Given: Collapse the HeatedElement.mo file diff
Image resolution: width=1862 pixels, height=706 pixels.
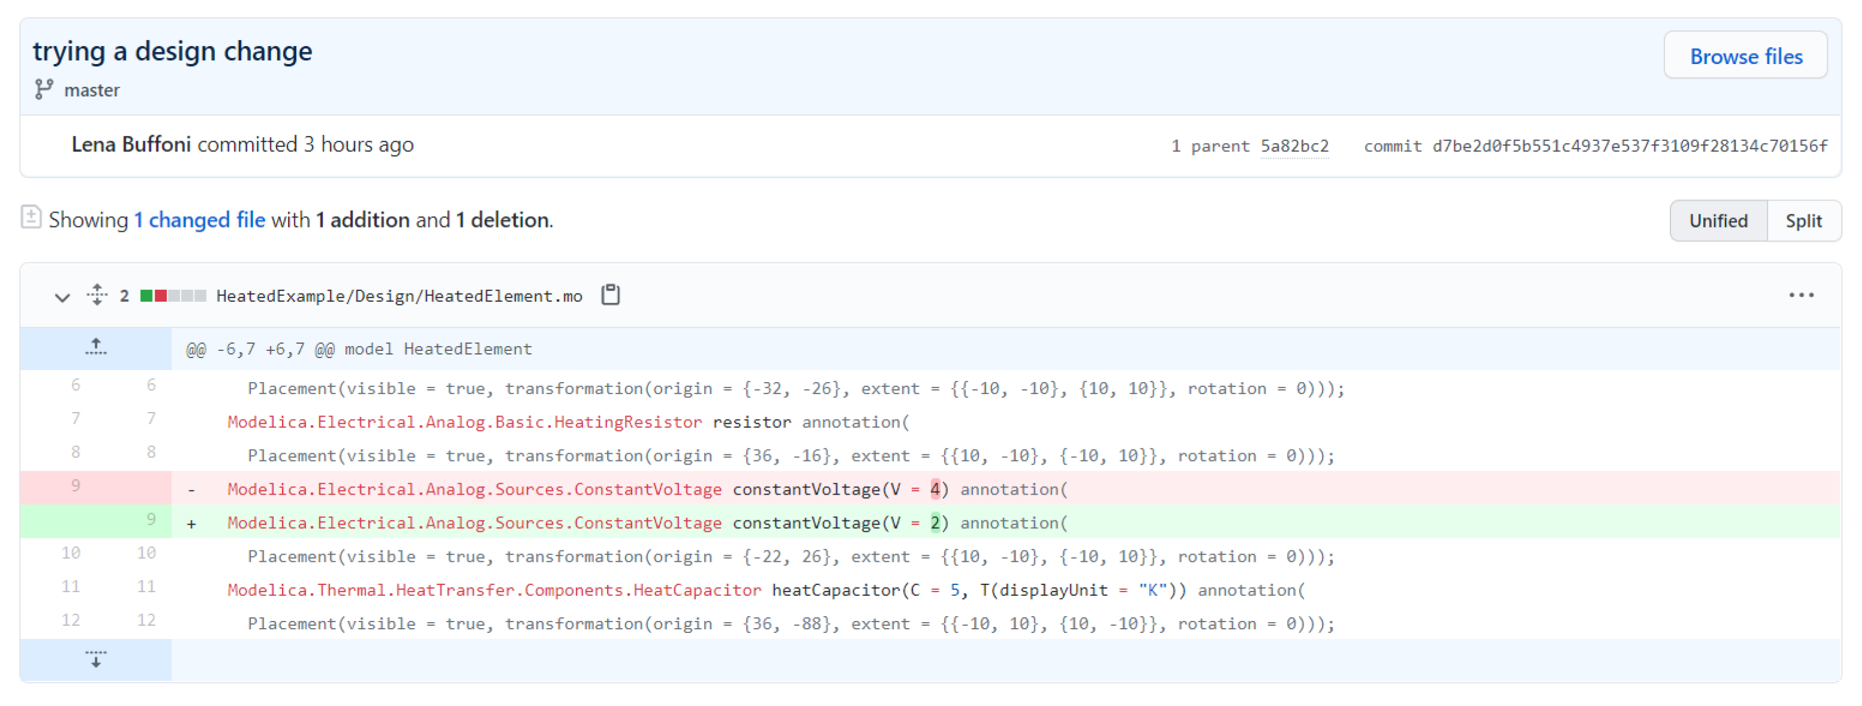Looking at the screenshot, I should tap(62, 296).
